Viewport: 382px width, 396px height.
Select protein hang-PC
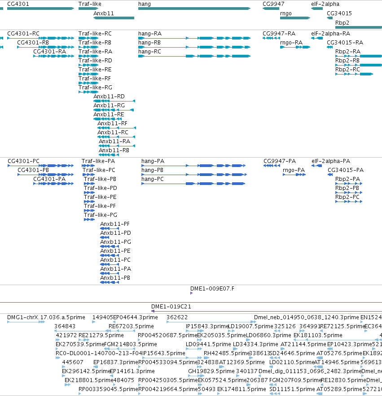(193, 184)
